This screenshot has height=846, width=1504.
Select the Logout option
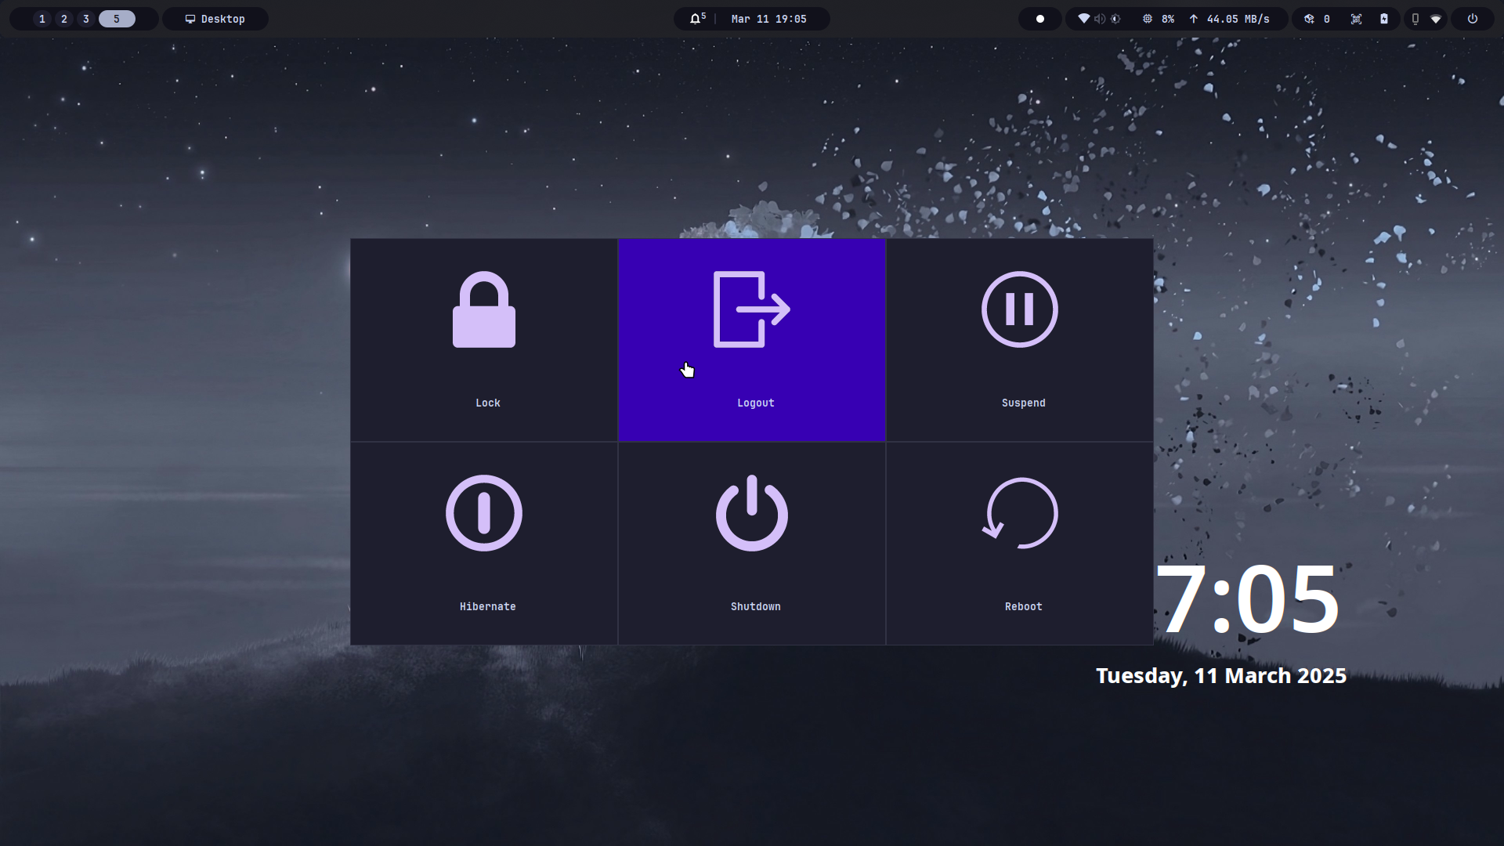coord(751,340)
